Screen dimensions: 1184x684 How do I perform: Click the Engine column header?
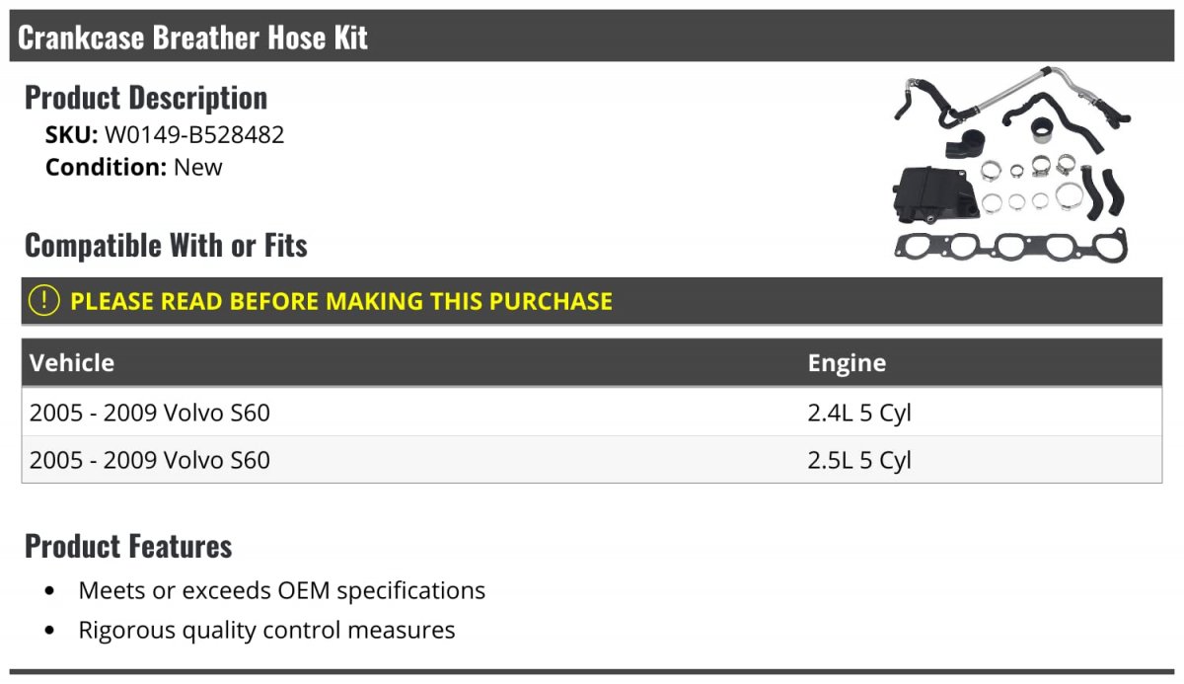click(x=847, y=362)
